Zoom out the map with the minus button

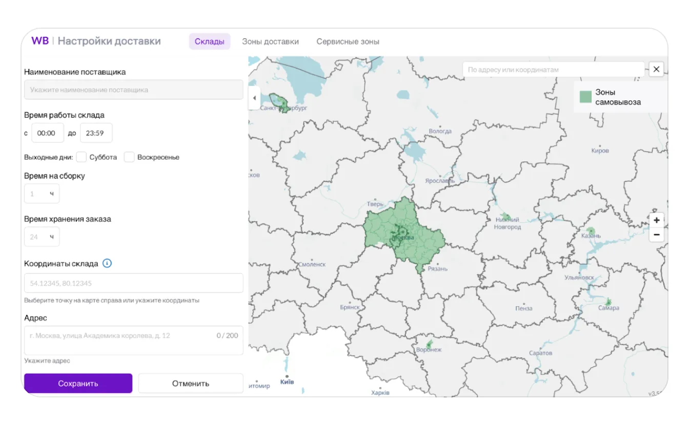point(657,235)
